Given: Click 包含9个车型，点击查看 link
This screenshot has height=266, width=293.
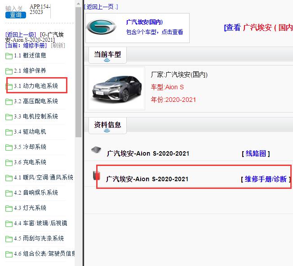Looking at the screenshot, I should pos(155,32).
